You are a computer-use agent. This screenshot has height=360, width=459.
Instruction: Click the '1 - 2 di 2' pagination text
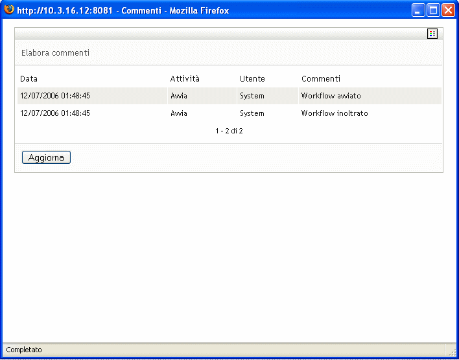(229, 131)
